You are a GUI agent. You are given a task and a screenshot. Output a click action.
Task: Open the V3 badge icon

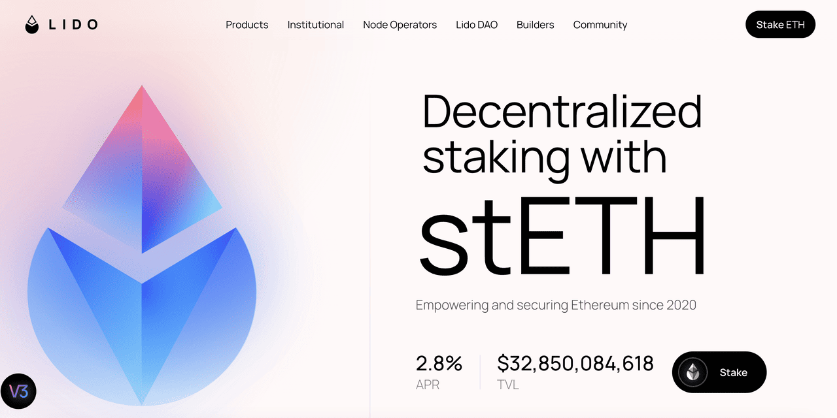[18, 392]
